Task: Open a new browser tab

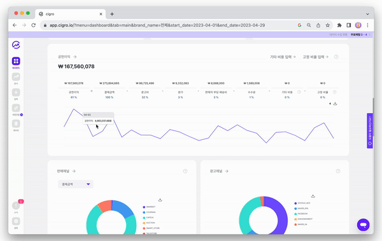Action: click(112, 14)
